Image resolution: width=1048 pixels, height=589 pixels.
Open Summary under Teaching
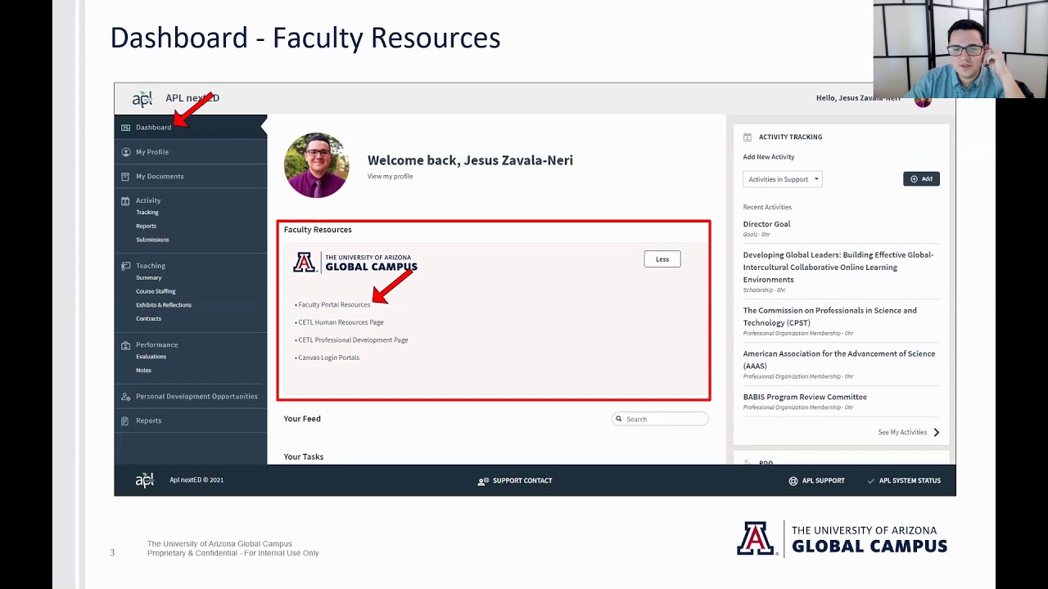coord(148,278)
